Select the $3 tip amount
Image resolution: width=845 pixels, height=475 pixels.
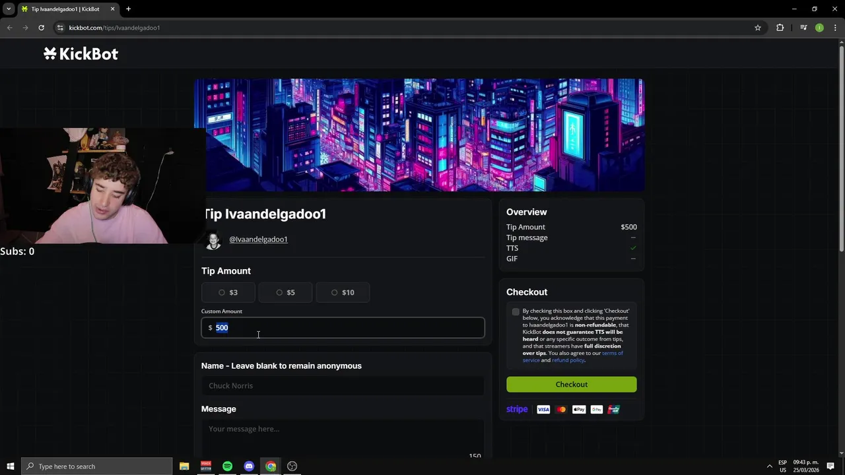(228, 292)
